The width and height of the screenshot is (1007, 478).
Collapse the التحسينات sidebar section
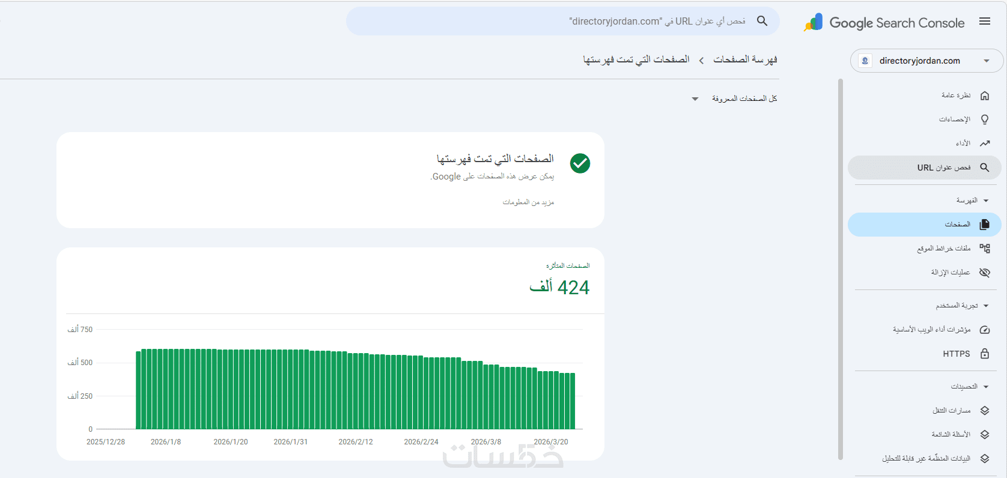985,387
